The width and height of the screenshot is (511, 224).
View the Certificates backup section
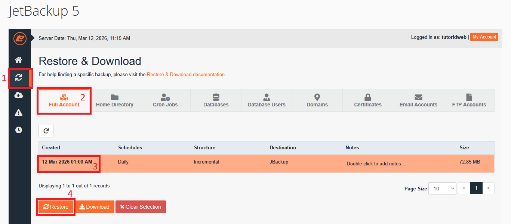point(367,100)
